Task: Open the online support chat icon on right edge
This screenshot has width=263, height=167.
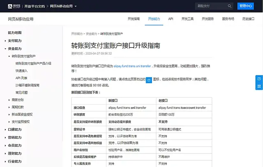Action: click(x=259, y=79)
